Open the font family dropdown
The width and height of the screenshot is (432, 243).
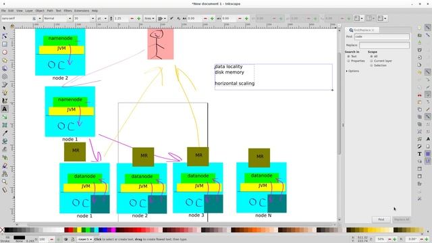(x=40, y=18)
